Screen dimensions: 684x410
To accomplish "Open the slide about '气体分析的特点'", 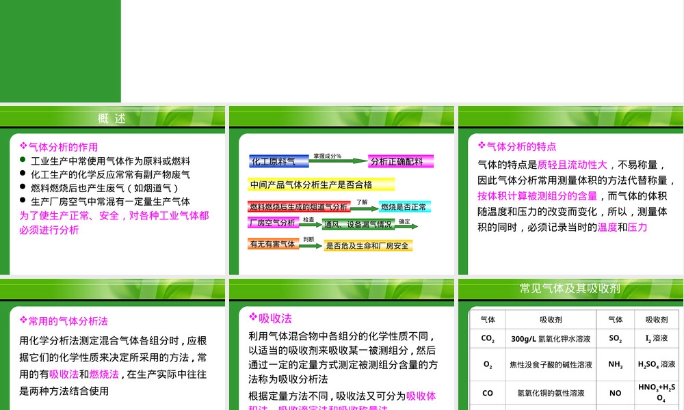I will (x=571, y=191).
